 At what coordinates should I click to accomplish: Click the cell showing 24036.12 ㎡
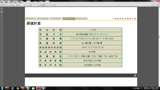(92, 47)
